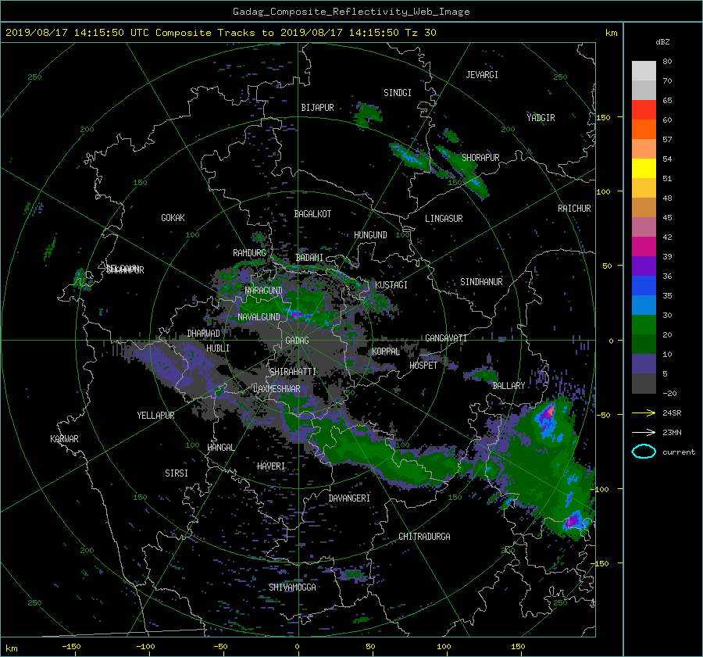Click the BADAMI label

(x=309, y=258)
